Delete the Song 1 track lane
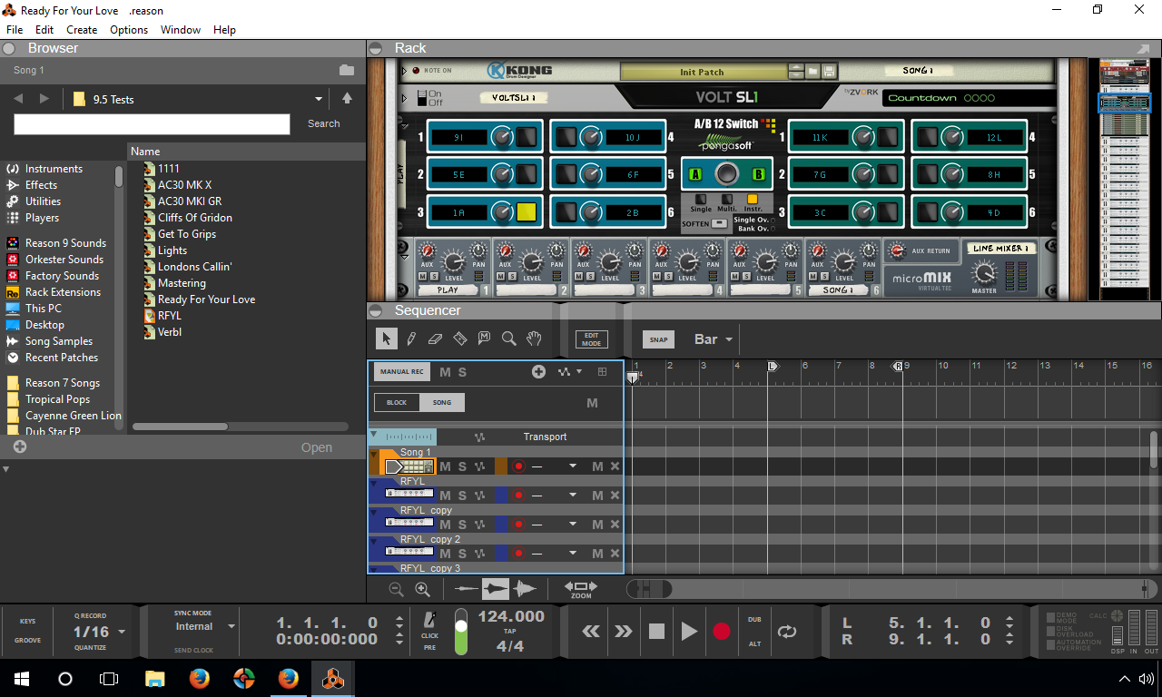Viewport: 1162px width, 697px height. point(615,466)
